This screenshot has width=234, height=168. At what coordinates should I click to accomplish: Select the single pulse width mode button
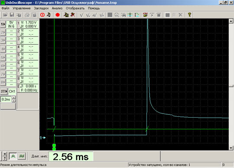tap(13, 156)
